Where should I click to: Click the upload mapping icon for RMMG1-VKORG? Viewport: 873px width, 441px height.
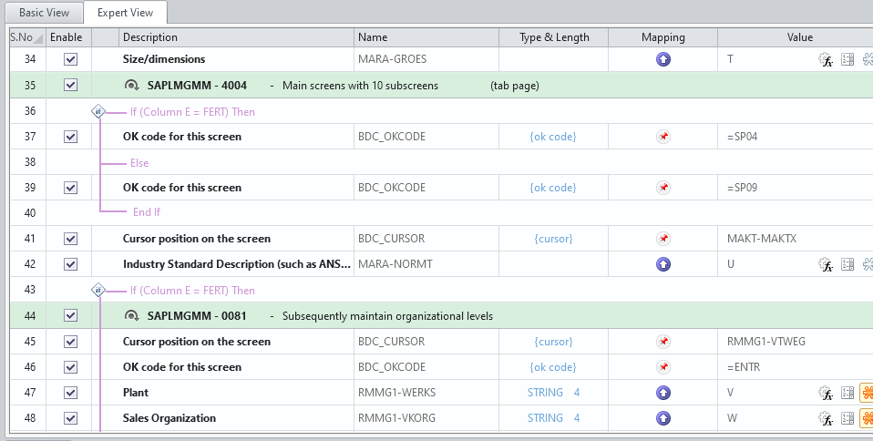(663, 418)
